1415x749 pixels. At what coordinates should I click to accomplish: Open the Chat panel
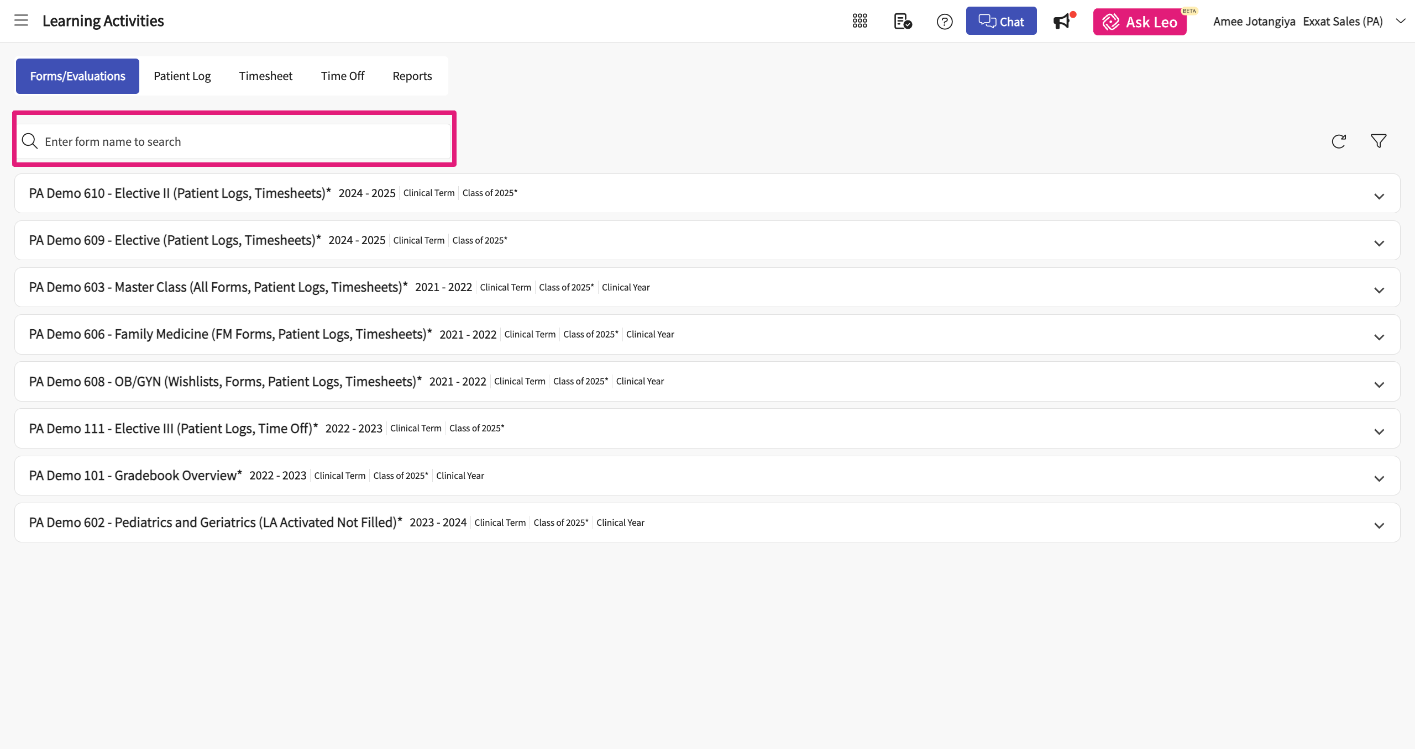tap(1001, 21)
